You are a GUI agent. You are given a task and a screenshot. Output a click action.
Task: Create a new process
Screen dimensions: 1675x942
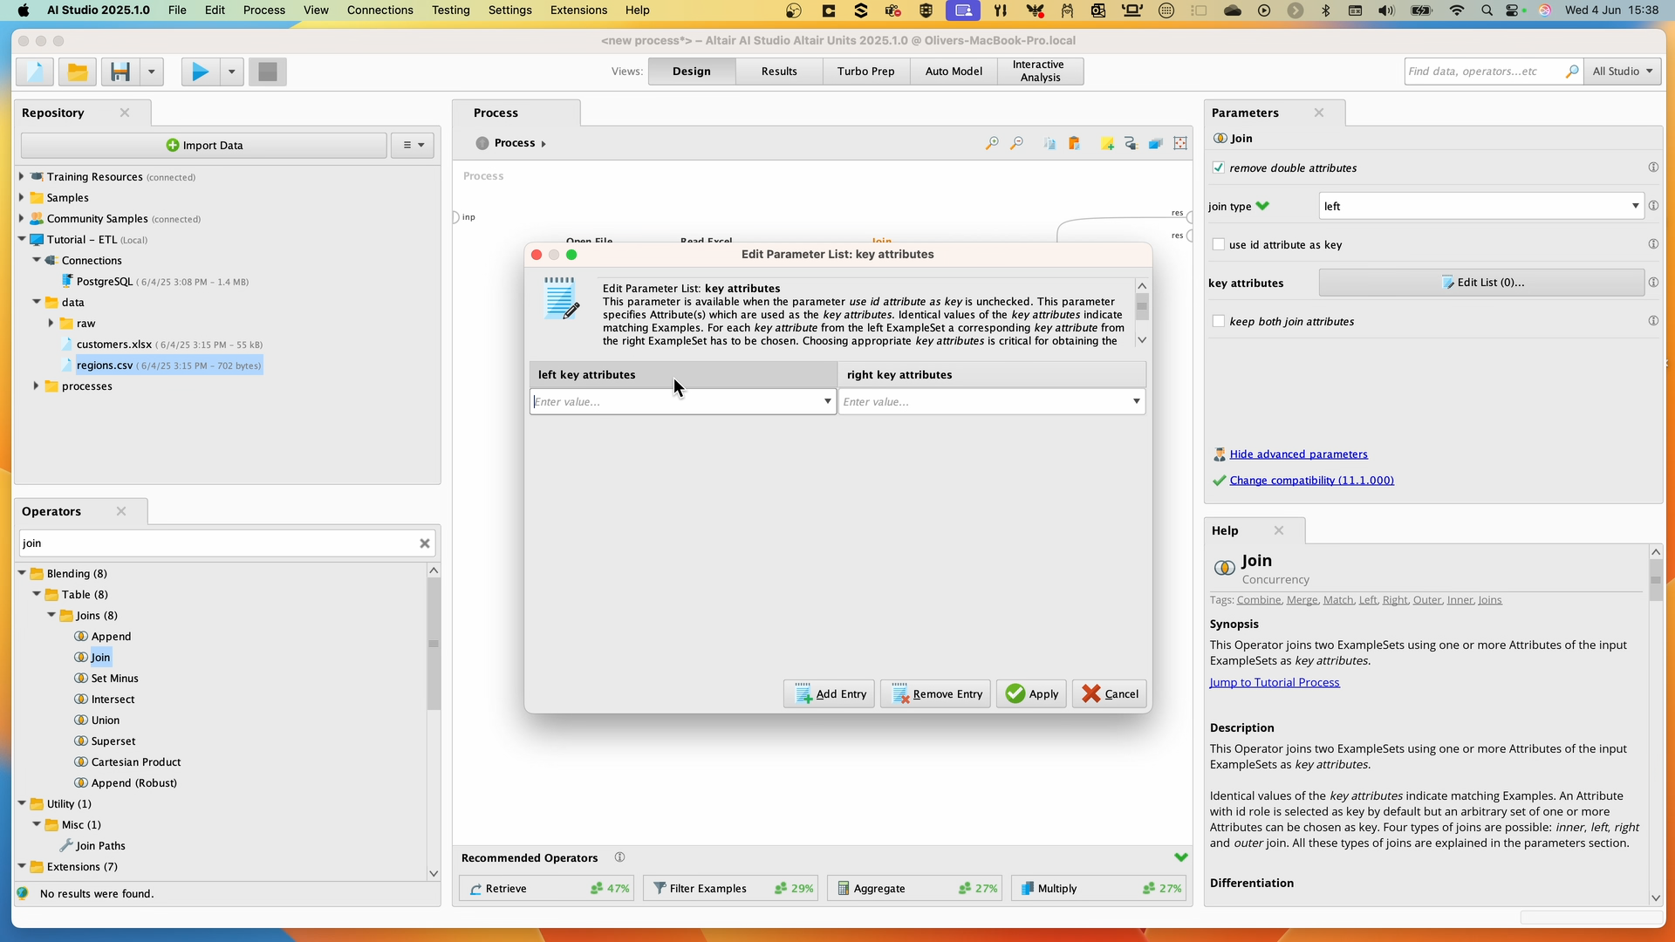point(33,72)
